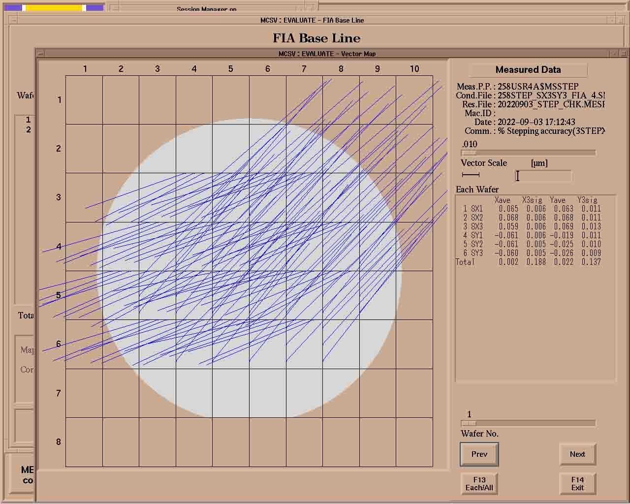Select the 6 SY3 row

point(532,253)
